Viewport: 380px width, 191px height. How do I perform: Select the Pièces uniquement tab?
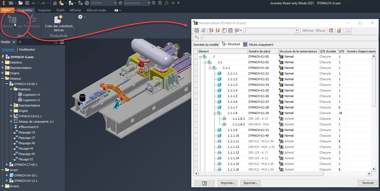tap(258, 45)
